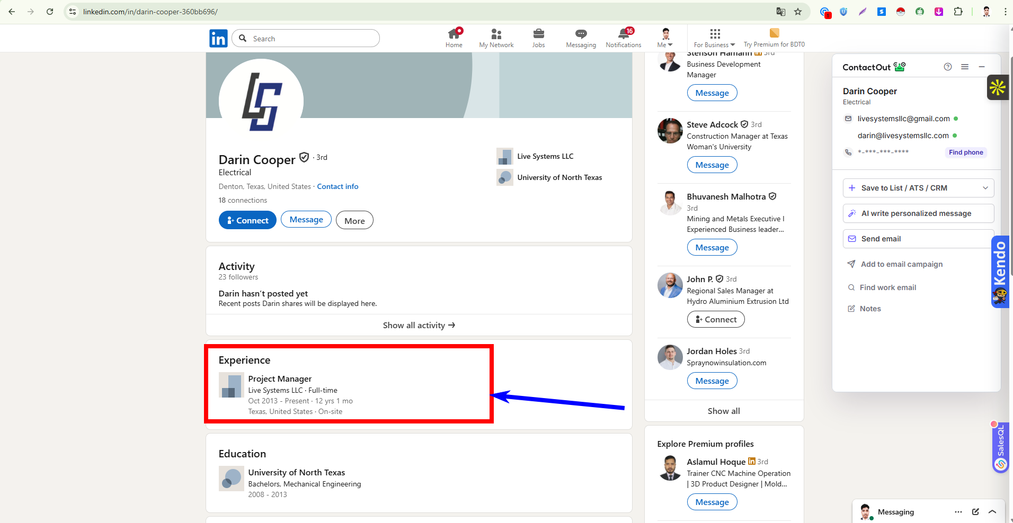Image resolution: width=1013 pixels, height=523 pixels.
Task: Minimize the ContactOut panel
Action: [982, 67]
